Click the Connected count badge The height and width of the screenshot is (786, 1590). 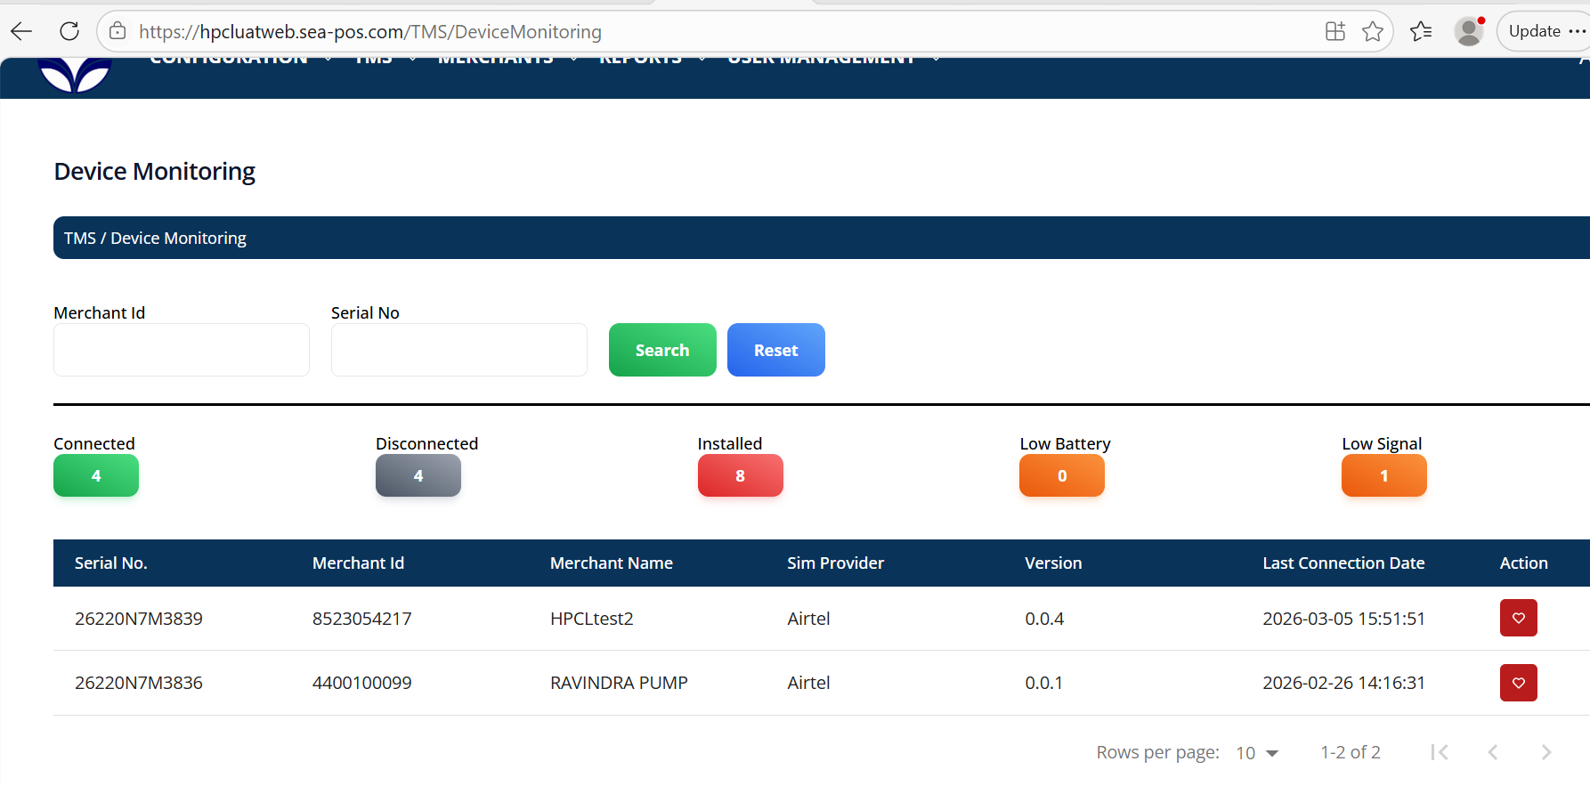[x=96, y=475]
